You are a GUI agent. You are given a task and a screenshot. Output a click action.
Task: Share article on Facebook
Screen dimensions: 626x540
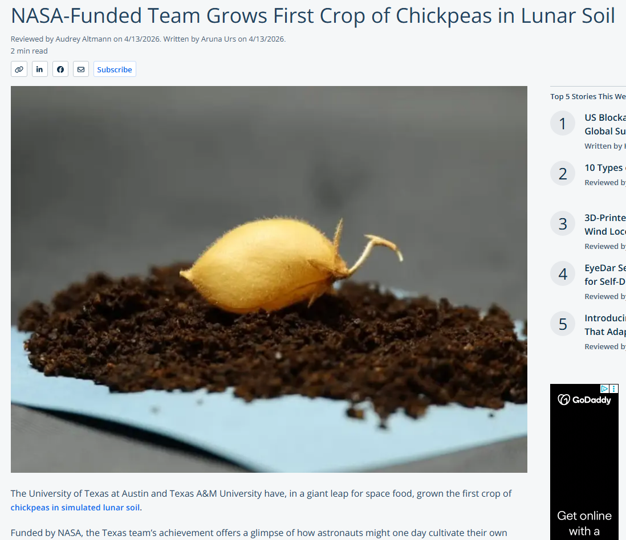click(x=60, y=69)
